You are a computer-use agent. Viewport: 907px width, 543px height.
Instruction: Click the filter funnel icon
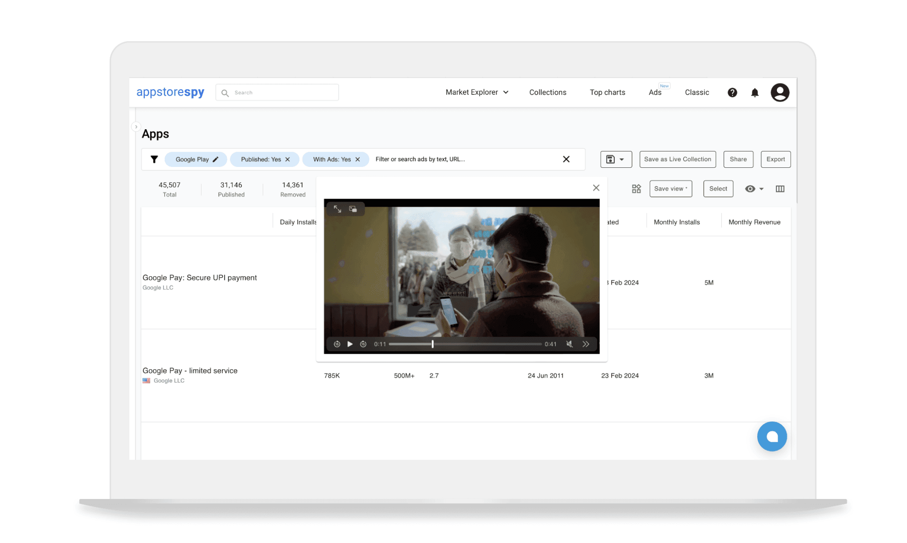click(x=154, y=159)
